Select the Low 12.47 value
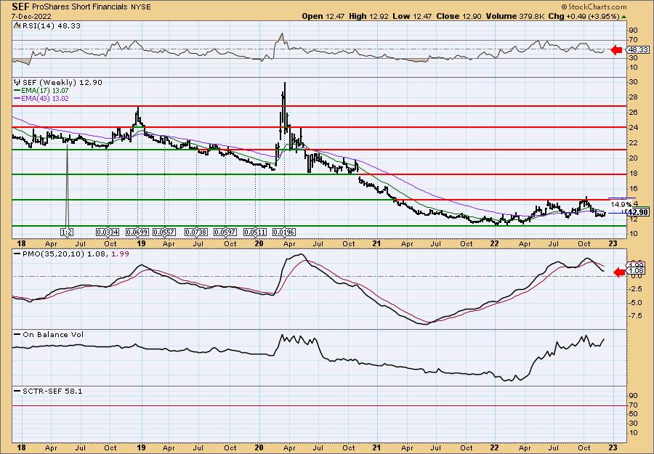 (411, 16)
